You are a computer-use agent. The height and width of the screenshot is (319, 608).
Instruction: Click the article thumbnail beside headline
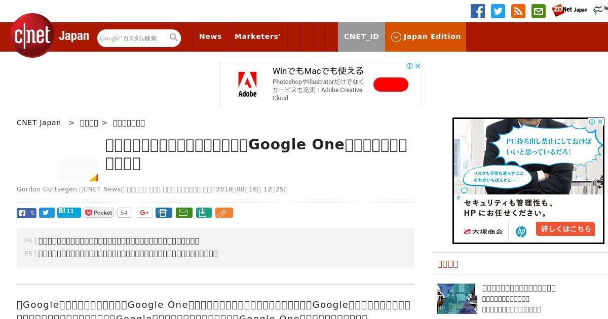click(x=78, y=170)
